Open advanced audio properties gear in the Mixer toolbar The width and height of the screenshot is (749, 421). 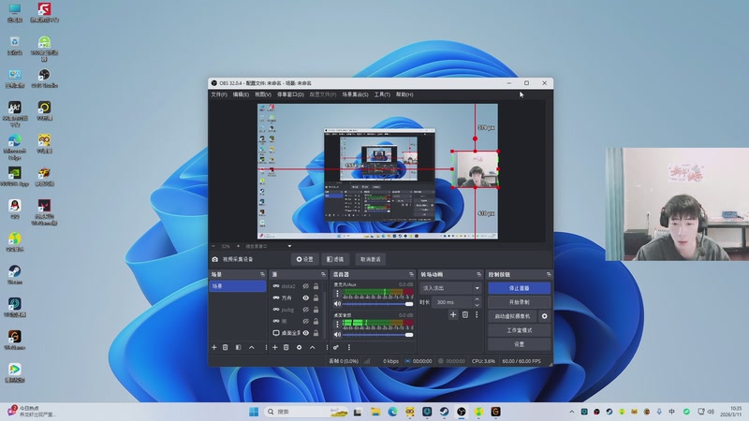tap(336, 347)
